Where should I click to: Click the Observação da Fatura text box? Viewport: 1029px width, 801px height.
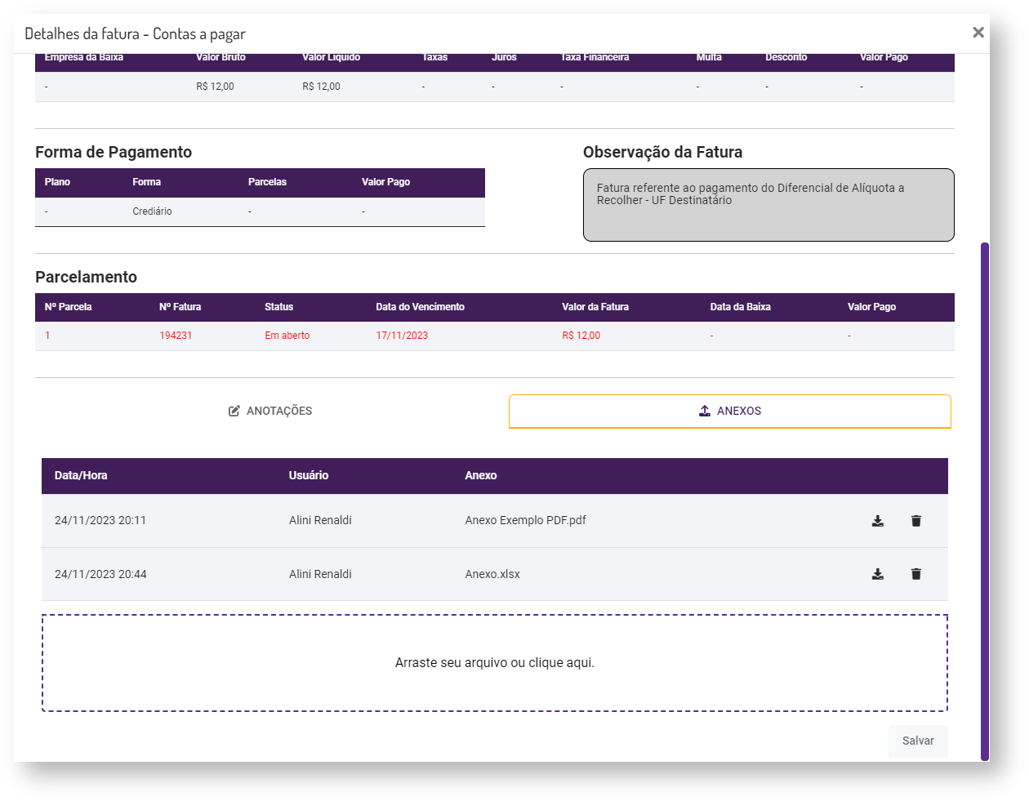click(768, 205)
